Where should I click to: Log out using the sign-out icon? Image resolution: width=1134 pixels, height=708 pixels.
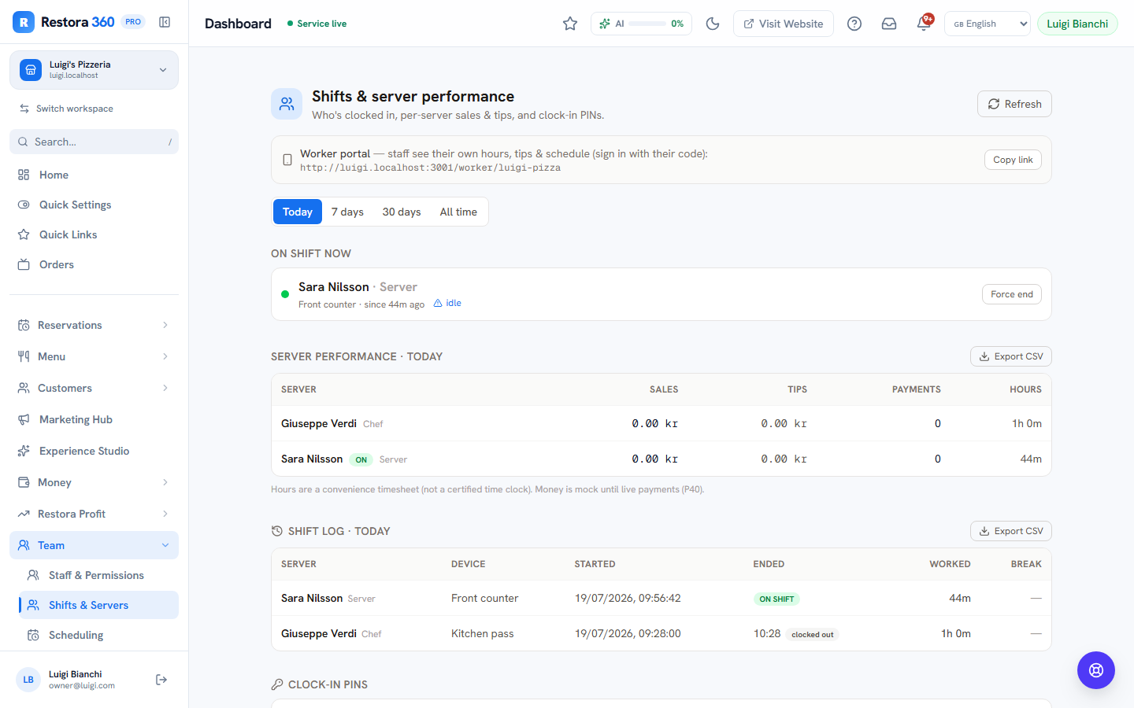click(x=161, y=680)
